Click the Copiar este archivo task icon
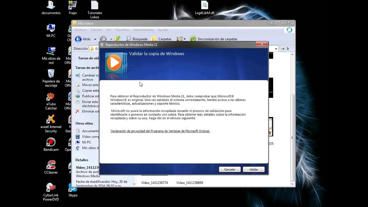 click(78, 91)
